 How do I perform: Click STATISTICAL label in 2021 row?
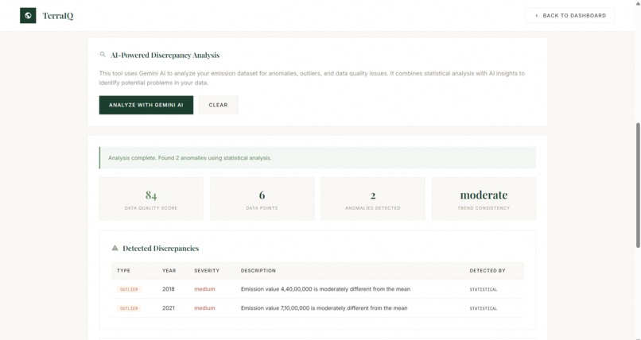[484, 308]
